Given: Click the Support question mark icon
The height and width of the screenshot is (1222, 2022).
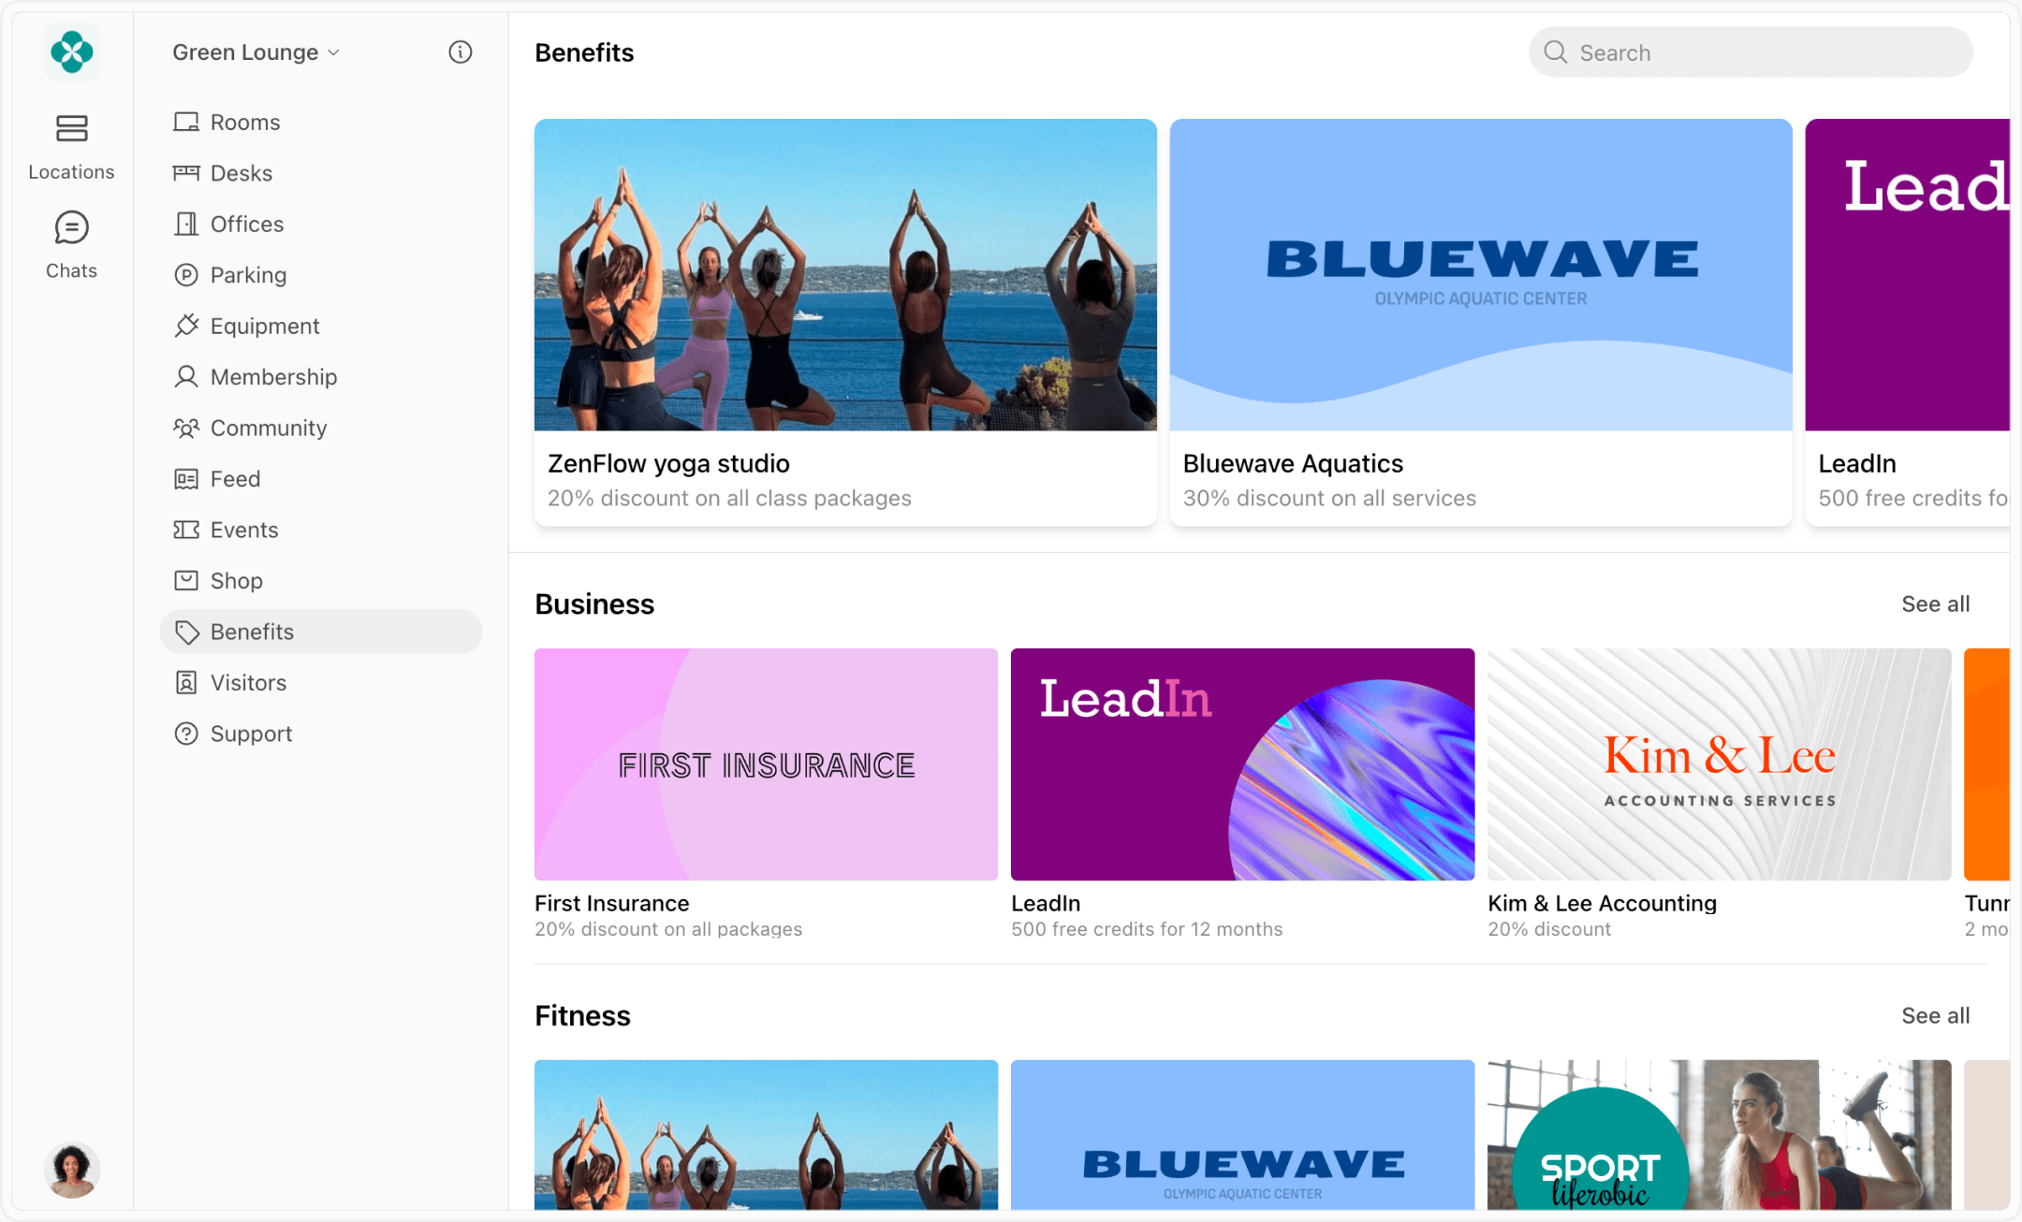Looking at the screenshot, I should [x=186, y=734].
